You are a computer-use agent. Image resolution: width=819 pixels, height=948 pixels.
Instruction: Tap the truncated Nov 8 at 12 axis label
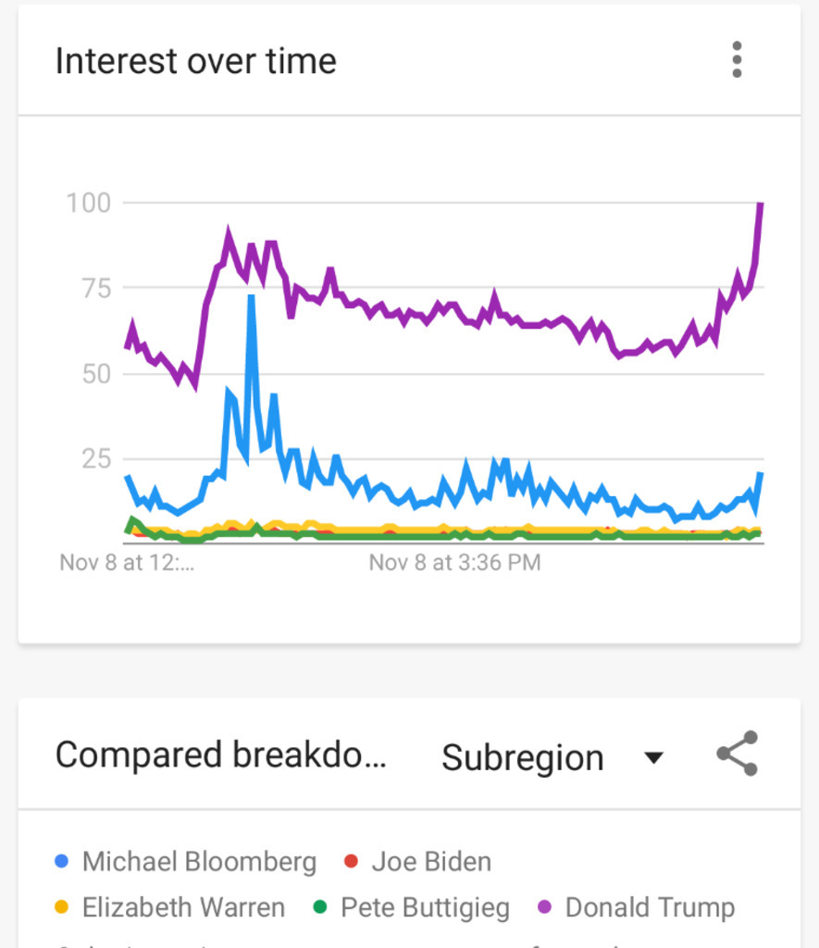click(x=127, y=562)
